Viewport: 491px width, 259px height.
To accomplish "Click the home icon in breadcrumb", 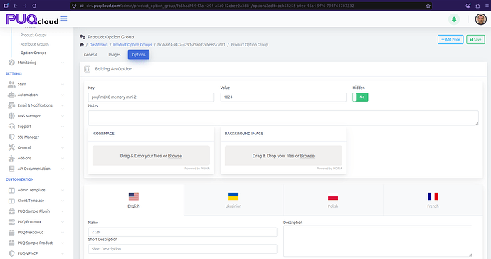I will pyautogui.click(x=82, y=45).
